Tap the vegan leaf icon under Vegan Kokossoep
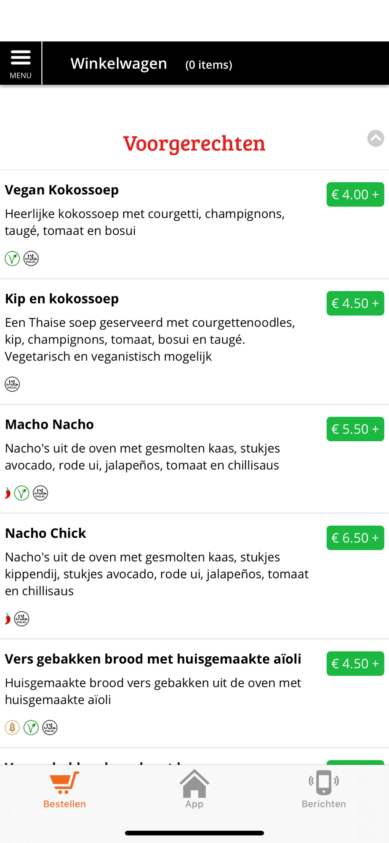Screen dimensions: 389x843 point(12,258)
